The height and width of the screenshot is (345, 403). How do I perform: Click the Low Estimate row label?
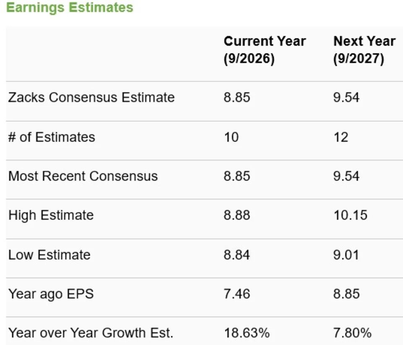tap(50, 255)
